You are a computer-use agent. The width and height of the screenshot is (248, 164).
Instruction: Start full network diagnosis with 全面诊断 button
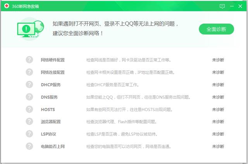point(216,29)
